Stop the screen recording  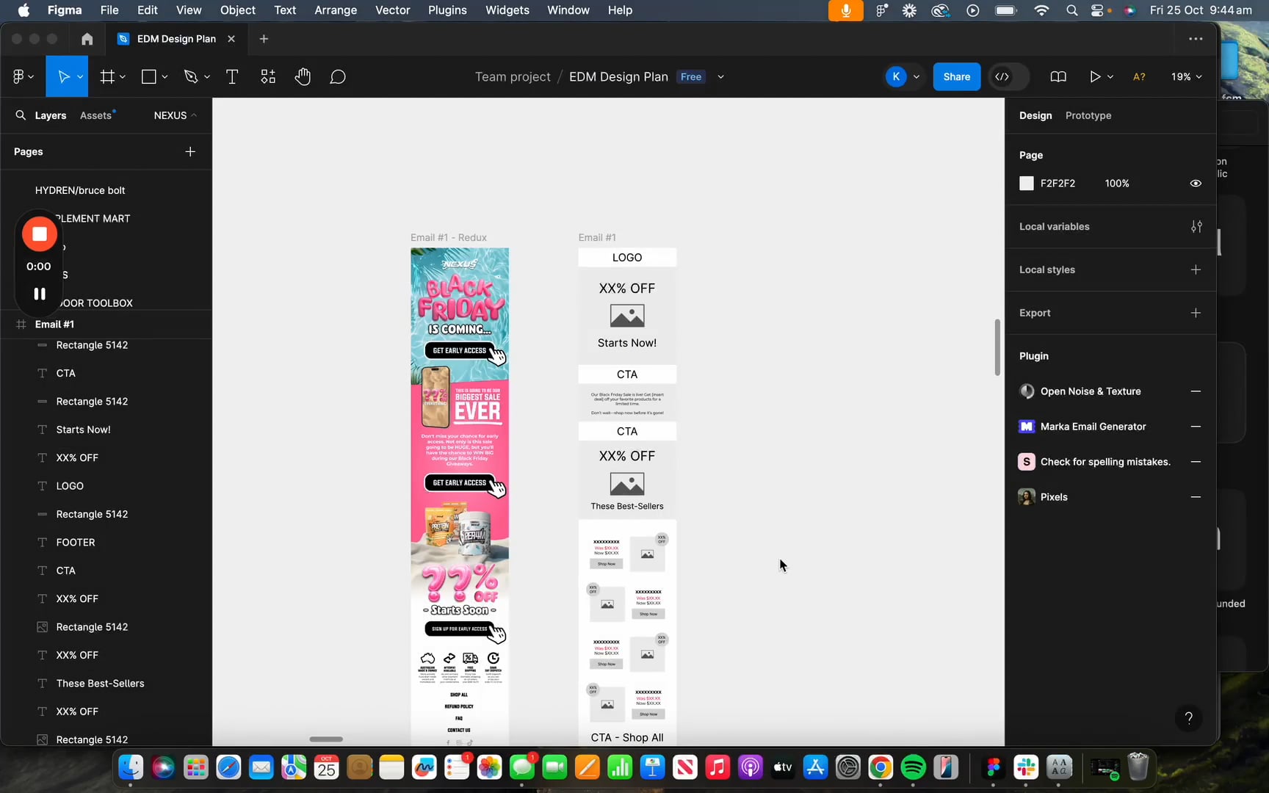coord(40,234)
